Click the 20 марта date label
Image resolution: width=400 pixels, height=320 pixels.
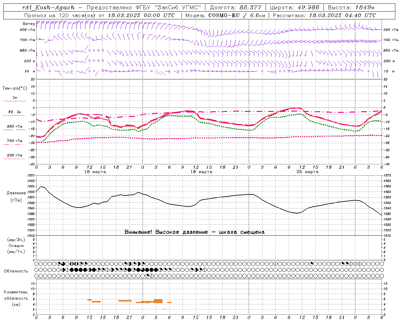[307, 172]
